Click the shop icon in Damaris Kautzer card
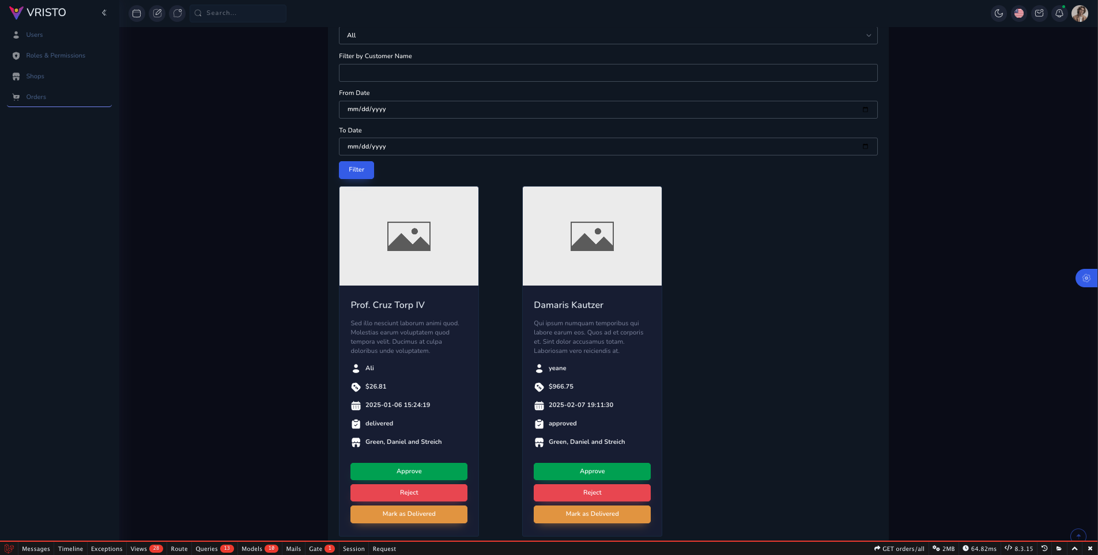Viewport: 1098px width, 555px height. 539,443
